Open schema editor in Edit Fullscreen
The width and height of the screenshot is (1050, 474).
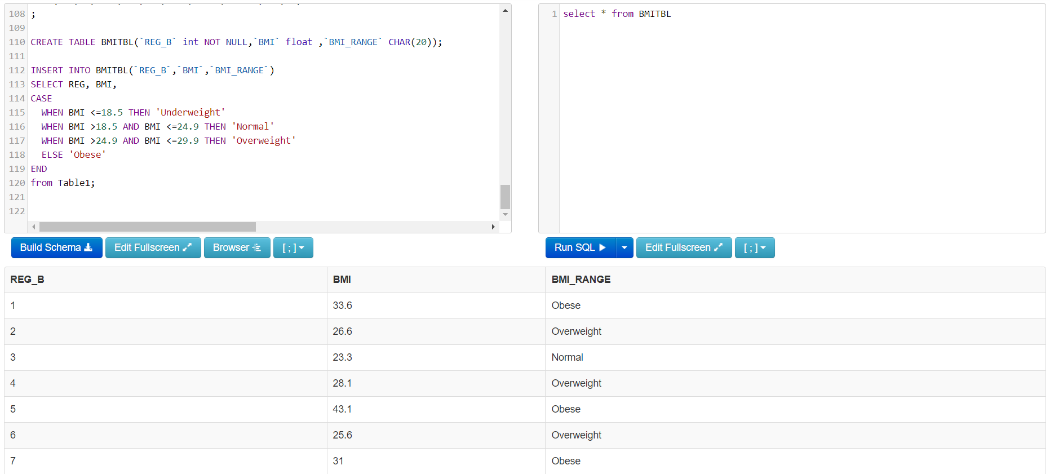tap(153, 247)
